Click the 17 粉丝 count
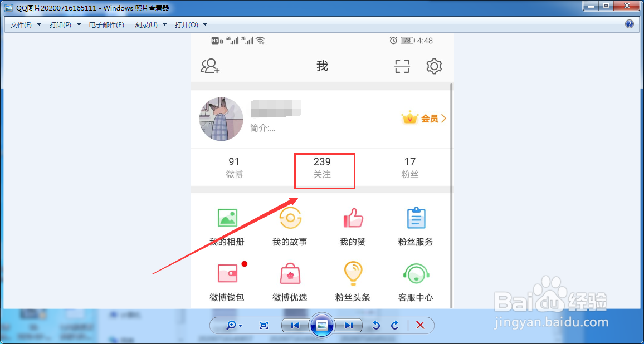This screenshot has width=644, height=344. pos(410,168)
